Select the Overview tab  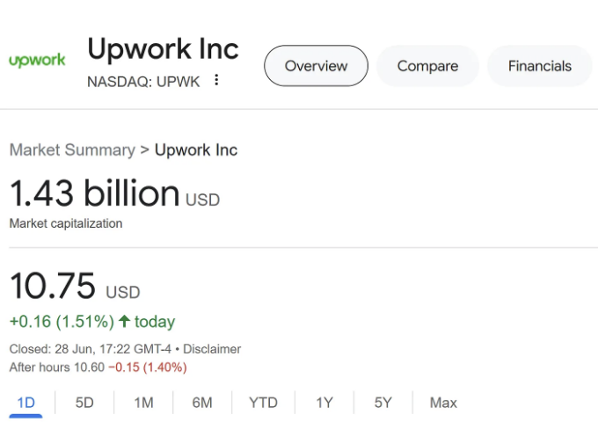click(x=316, y=66)
